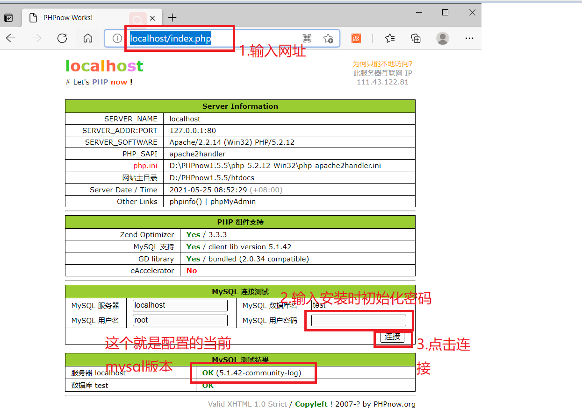The image size is (582, 415).
Task: Open the PHPnow.org link
Action: tap(394, 404)
